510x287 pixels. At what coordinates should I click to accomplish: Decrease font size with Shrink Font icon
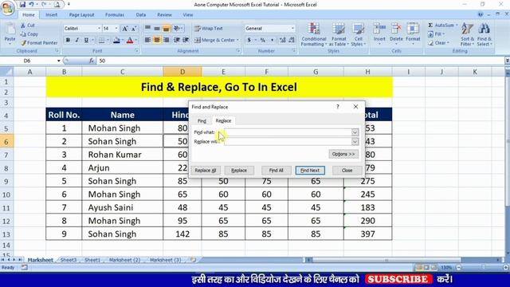[x=134, y=29]
